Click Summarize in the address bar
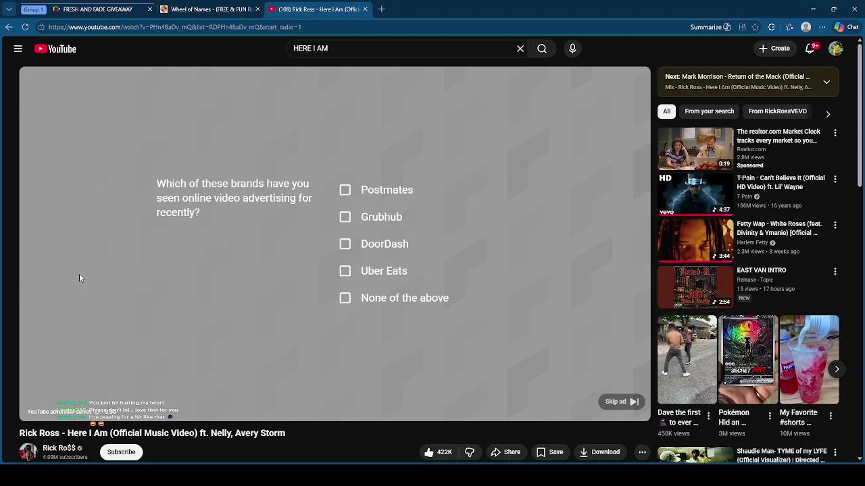Image resolution: width=865 pixels, height=486 pixels. tap(710, 27)
